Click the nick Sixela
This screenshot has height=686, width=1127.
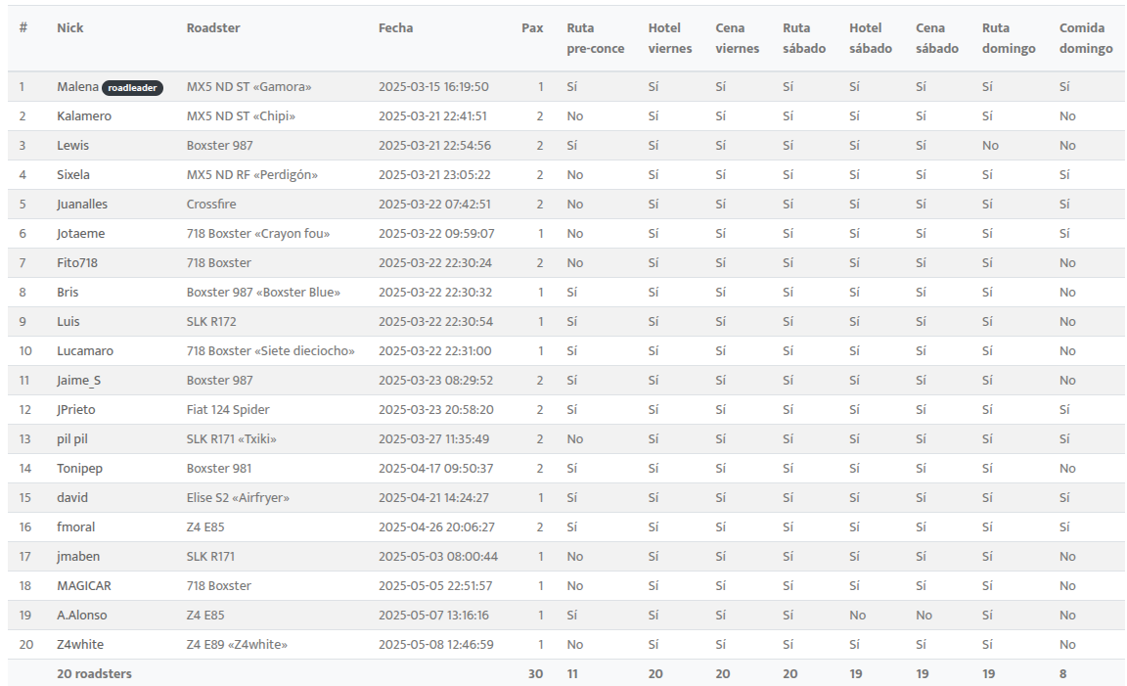point(73,175)
